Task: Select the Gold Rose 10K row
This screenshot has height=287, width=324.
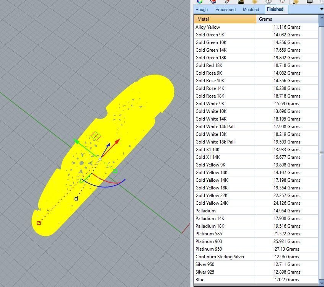Action: tap(256, 81)
